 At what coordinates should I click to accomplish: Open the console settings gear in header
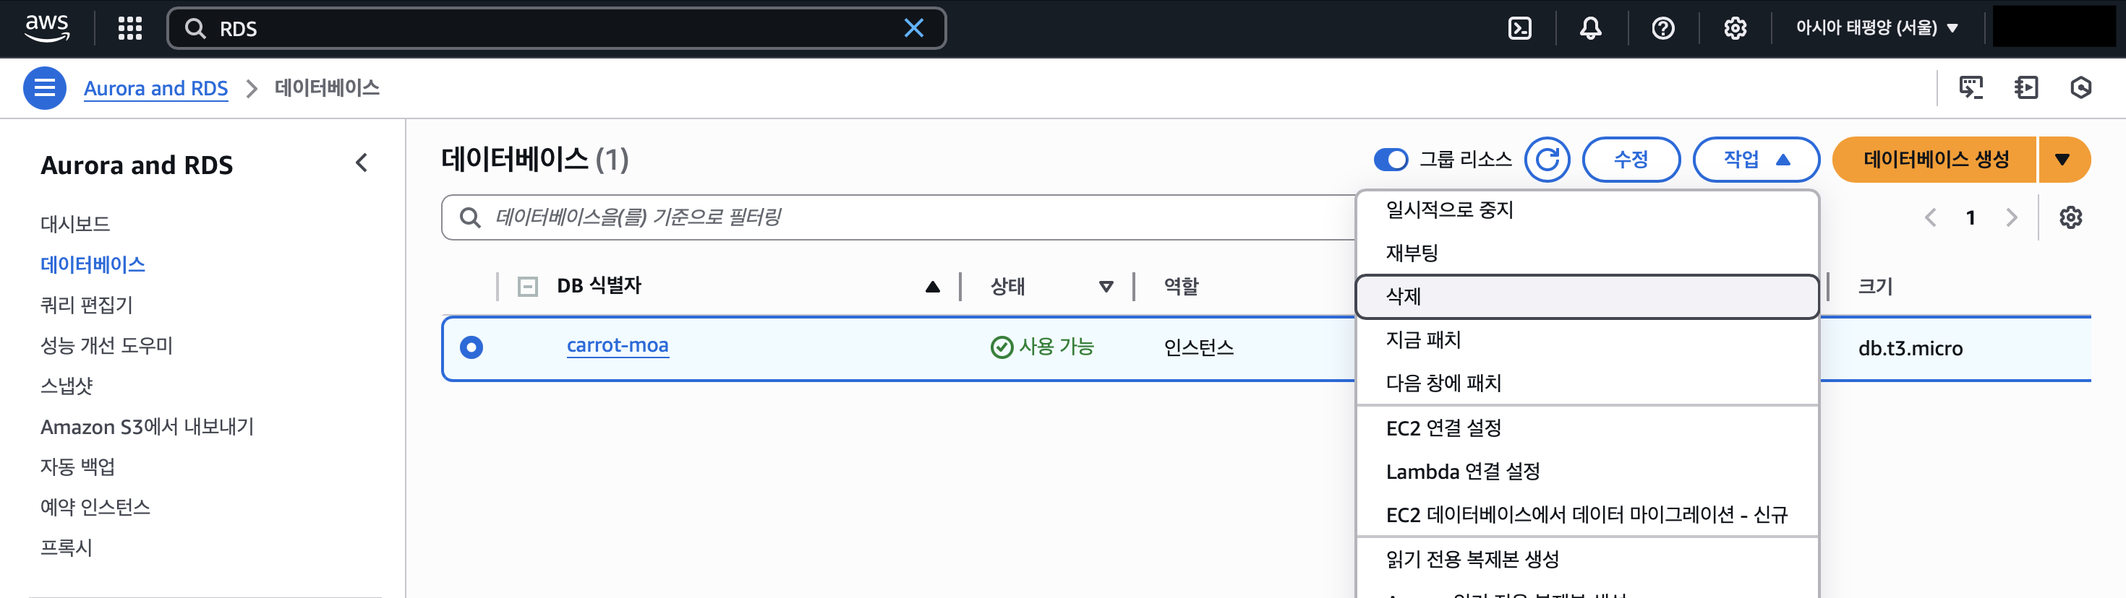click(x=1735, y=28)
